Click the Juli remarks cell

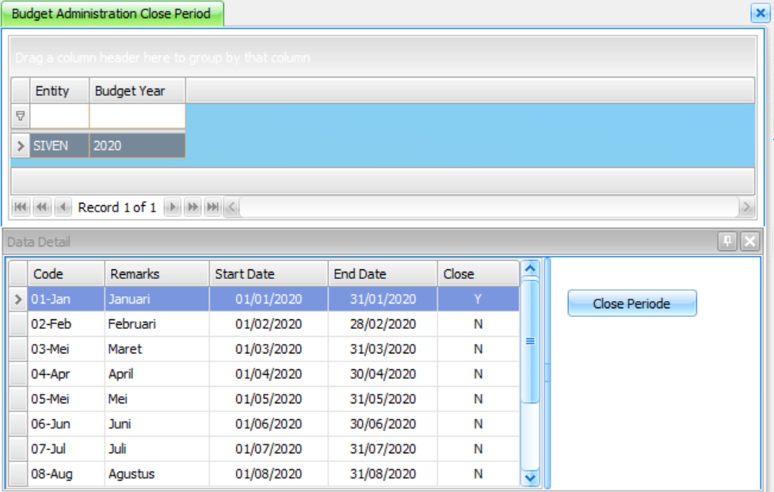pyautogui.click(x=157, y=449)
